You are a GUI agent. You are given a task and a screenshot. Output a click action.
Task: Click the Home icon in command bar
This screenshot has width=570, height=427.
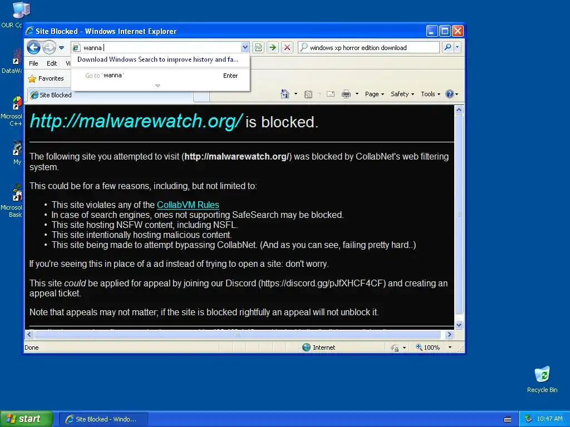point(284,94)
